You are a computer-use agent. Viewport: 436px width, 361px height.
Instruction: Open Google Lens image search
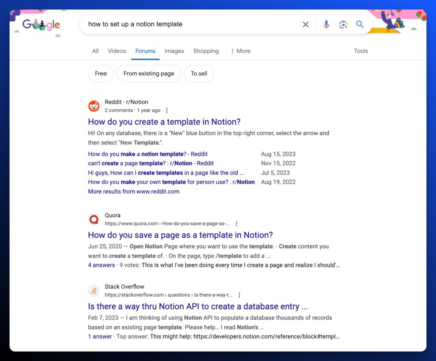coord(343,25)
